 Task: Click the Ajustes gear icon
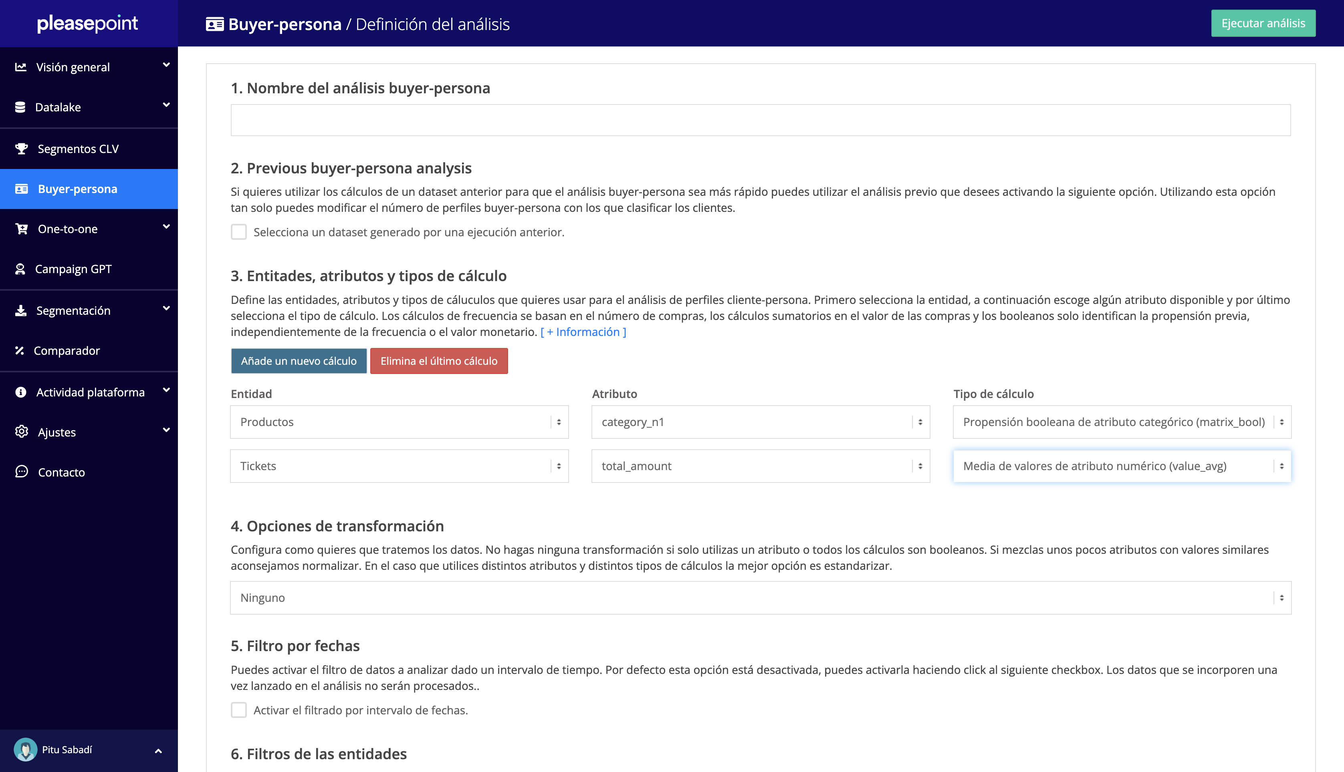click(21, 432)
